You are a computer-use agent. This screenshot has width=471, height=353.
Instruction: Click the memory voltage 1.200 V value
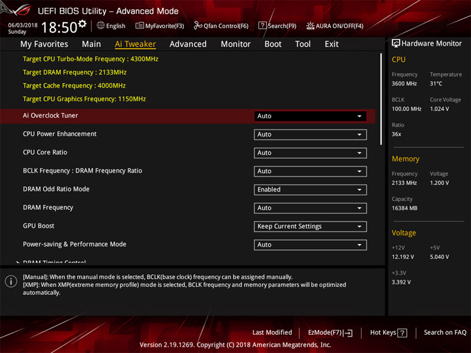tap(440, 183)
